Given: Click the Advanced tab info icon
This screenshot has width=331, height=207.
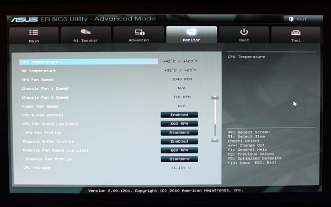Looking at the screenshot, I should [140, 32].
